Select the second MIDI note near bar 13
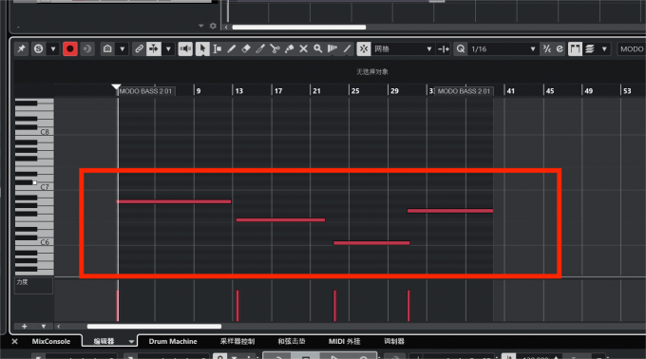This screenshot has height=359, width=646. (280, 219)
